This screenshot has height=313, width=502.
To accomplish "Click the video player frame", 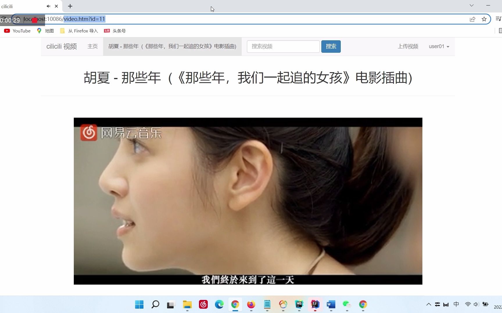I will 248,201.
